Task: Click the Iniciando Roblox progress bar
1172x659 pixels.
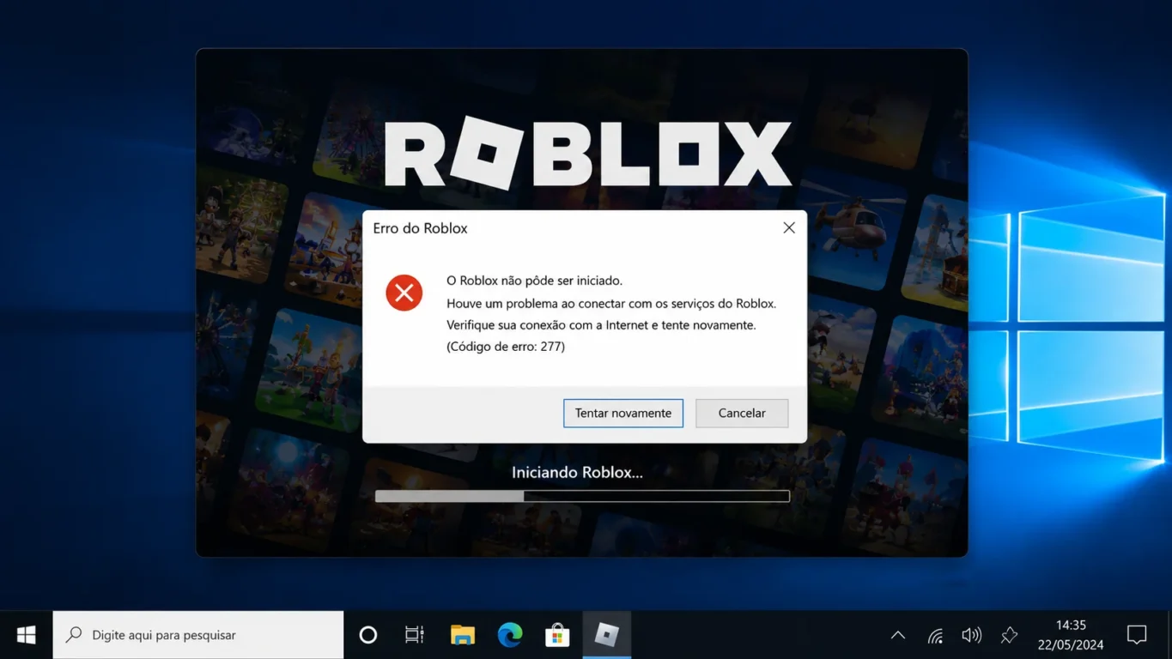Action: (582, 496)
